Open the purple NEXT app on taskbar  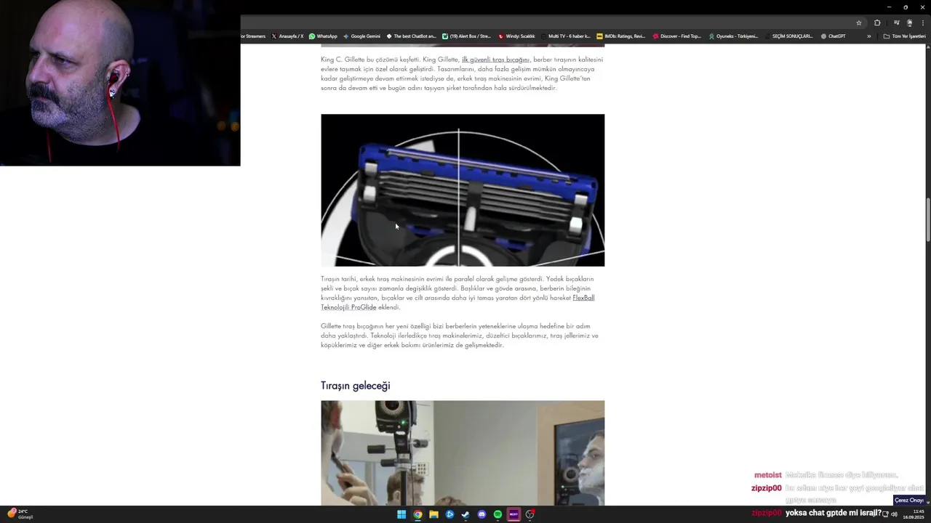click(514, 514)
